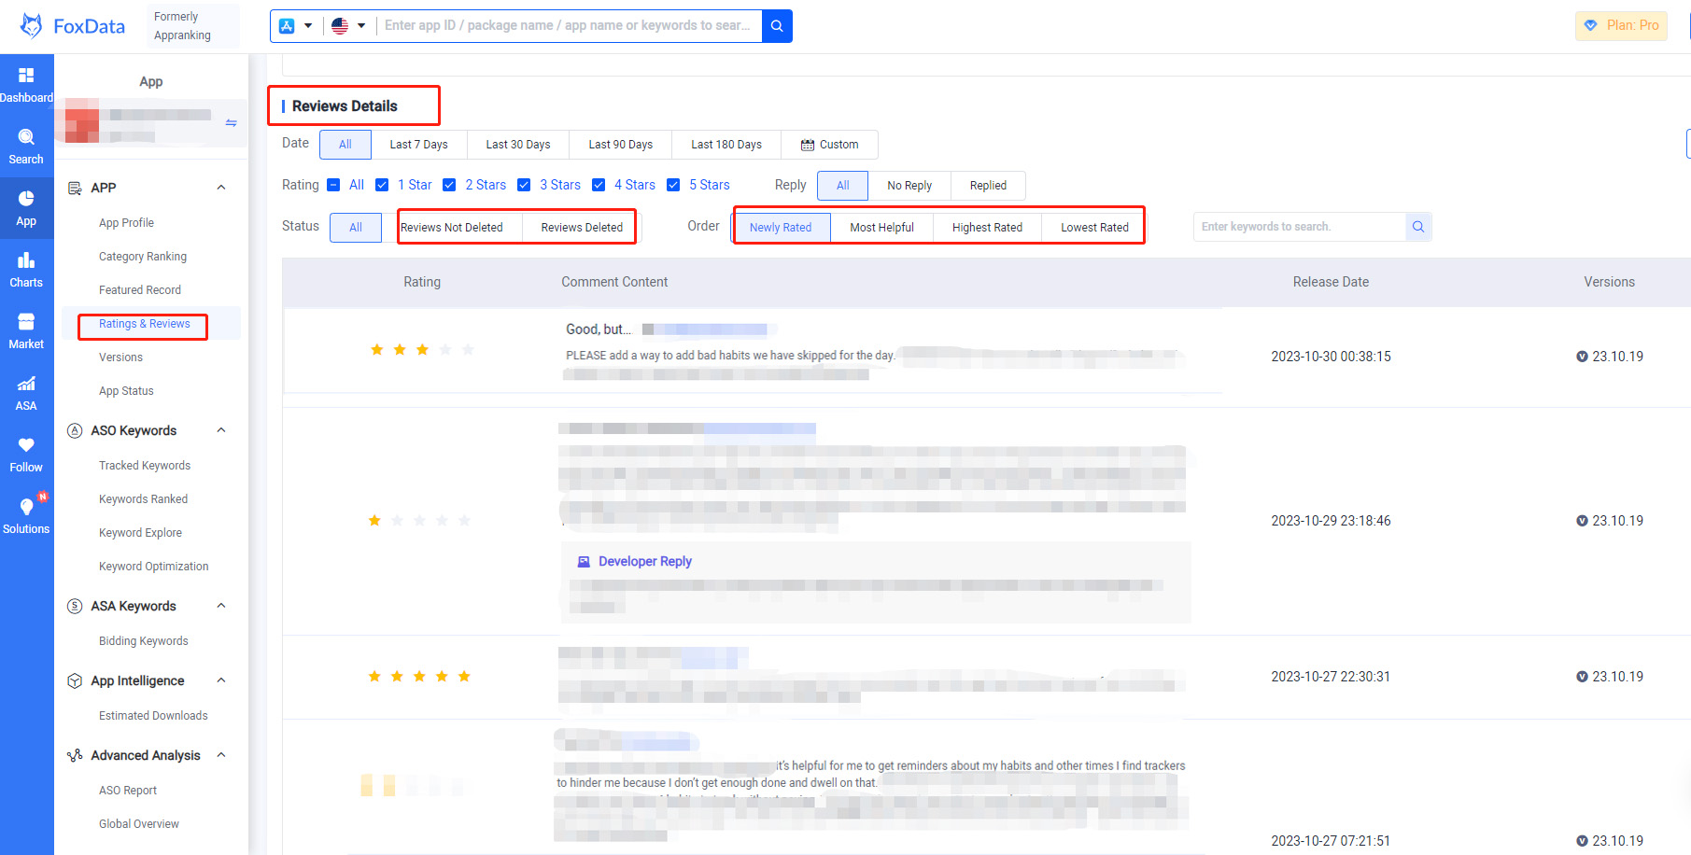Screen dimensions: 1691x855
Task: Open Category Ranking page
Action: 143,257
